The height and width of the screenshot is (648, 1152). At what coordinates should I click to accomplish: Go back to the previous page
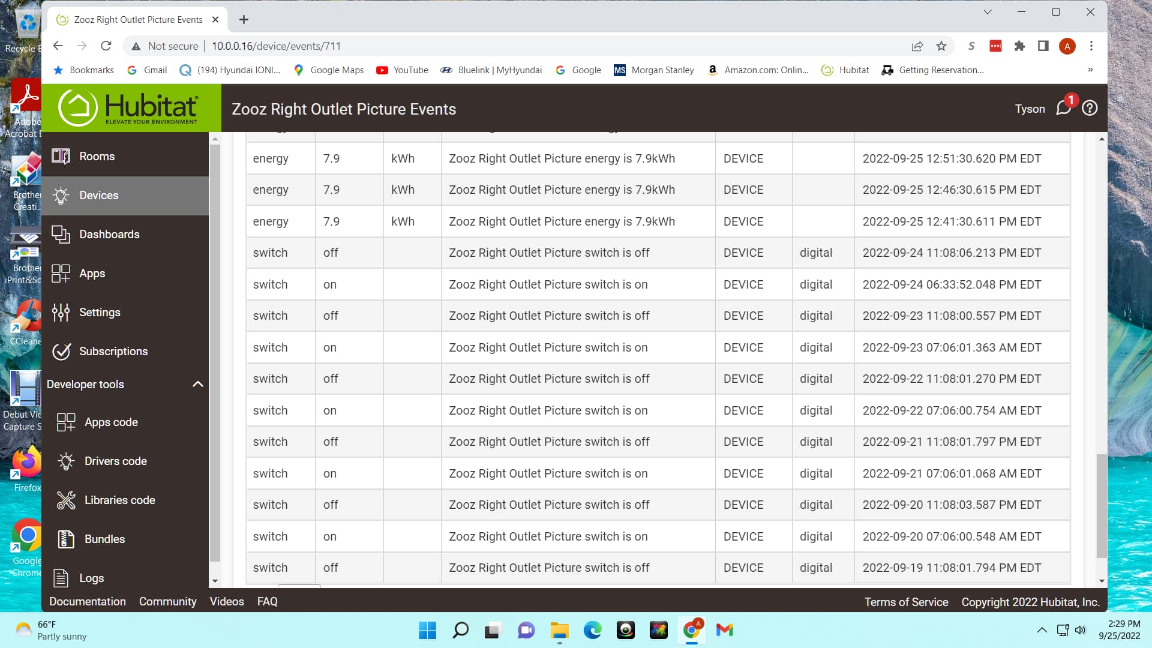58,46
